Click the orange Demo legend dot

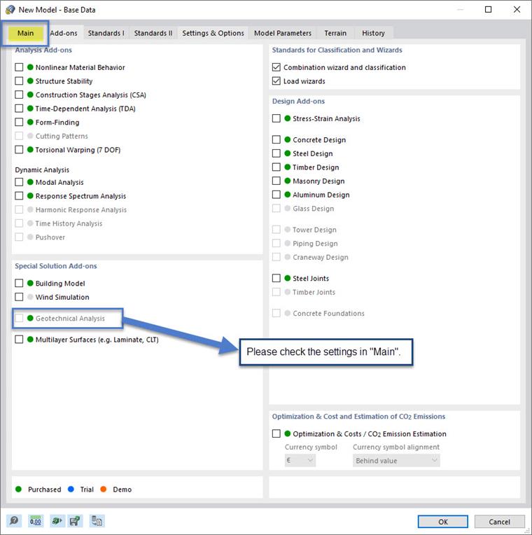[x=104, y=489]
